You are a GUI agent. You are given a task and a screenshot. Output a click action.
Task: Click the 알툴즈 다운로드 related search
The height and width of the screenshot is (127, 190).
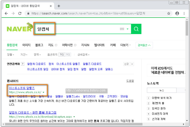pos(92,64)
